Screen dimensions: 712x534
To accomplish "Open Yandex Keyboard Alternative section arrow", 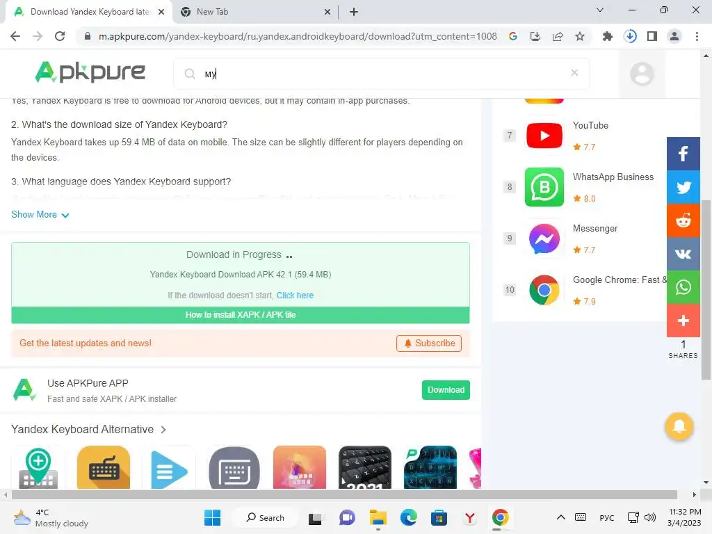I will pyautogui.click(x=163, y=430).
